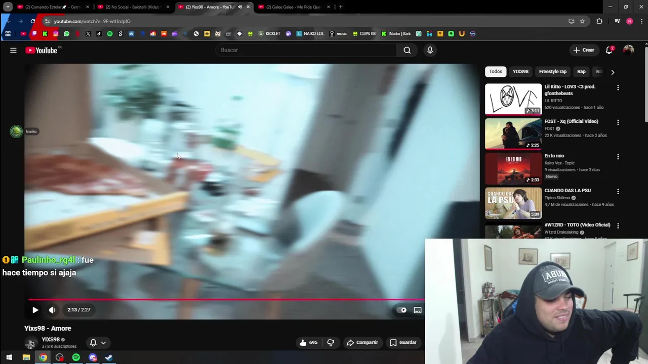
Task: Open the KICKLET bookmark
Action: click(x=269, y=34)
